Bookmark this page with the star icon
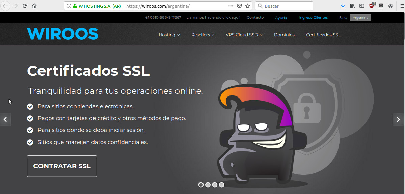The image size is (405, 194). click(248, 6)
